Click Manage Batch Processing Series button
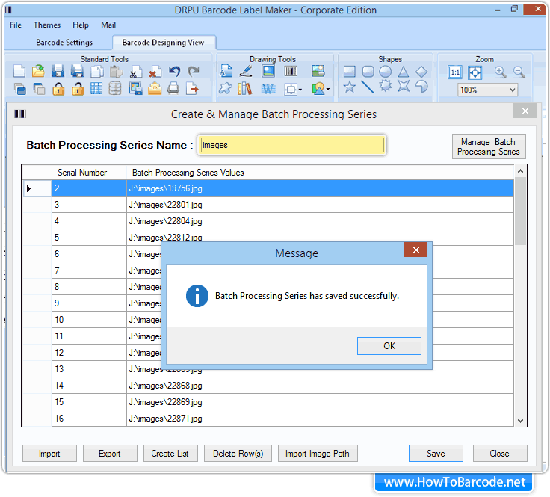The width and height of the screenshot is (550, 497). pyautogui.click(x=489, y=146)
